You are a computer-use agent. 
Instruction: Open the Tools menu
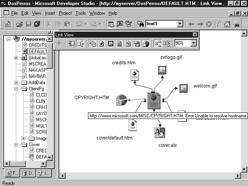[81, 13]
